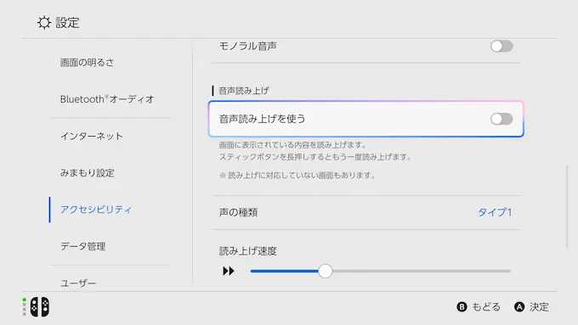The width and height of the screenshot is (578, 325).
Task: Click the Joy-Con controller icon
Action: 39,306
